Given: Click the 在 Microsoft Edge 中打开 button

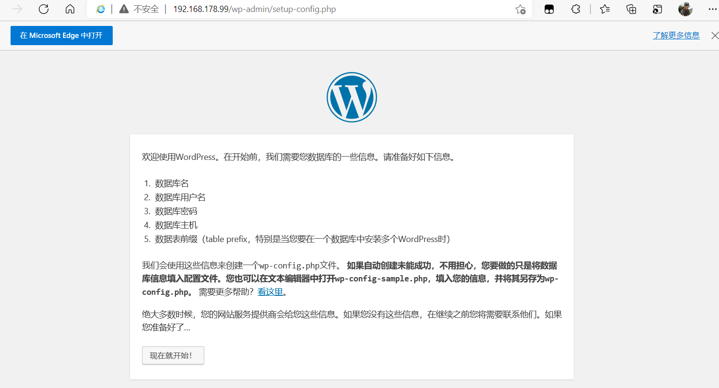Looking at the screenshot, I should (61, 36).
